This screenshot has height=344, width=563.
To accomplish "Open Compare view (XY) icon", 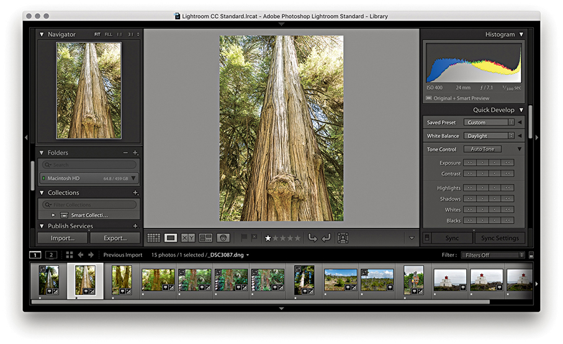I will 188,238.
